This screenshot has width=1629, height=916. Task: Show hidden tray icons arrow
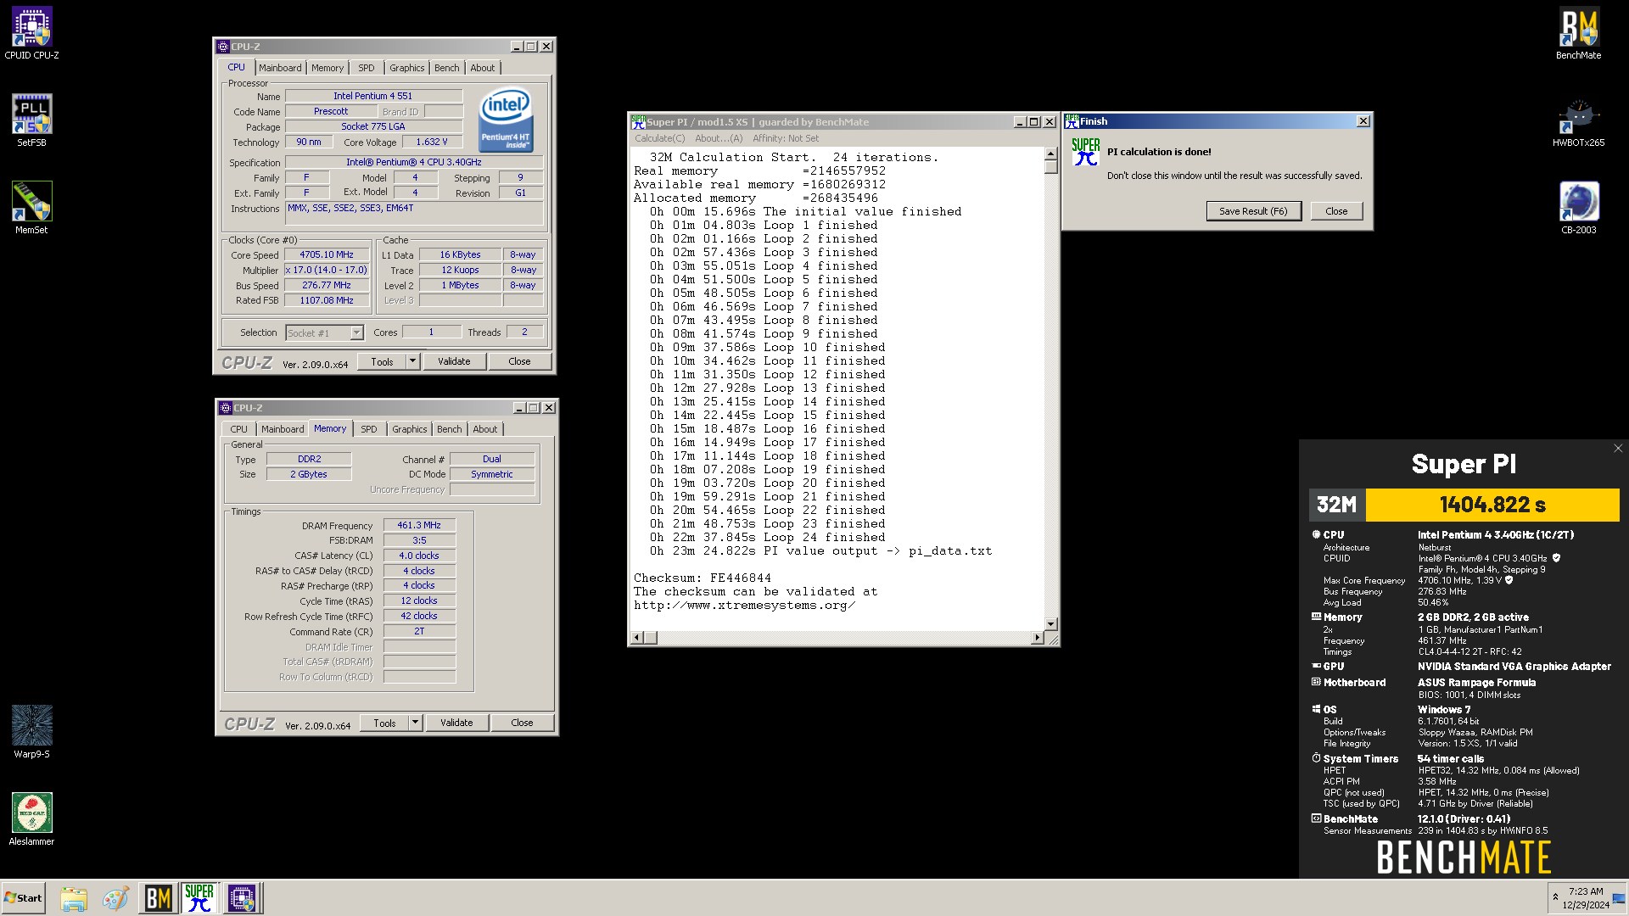point(1555,897)
